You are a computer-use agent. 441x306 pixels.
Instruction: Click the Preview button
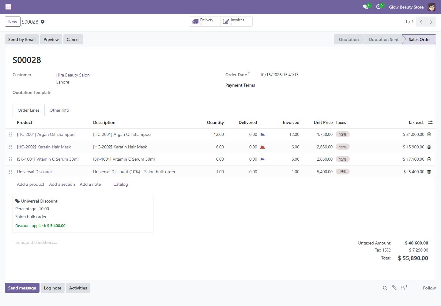51,39
